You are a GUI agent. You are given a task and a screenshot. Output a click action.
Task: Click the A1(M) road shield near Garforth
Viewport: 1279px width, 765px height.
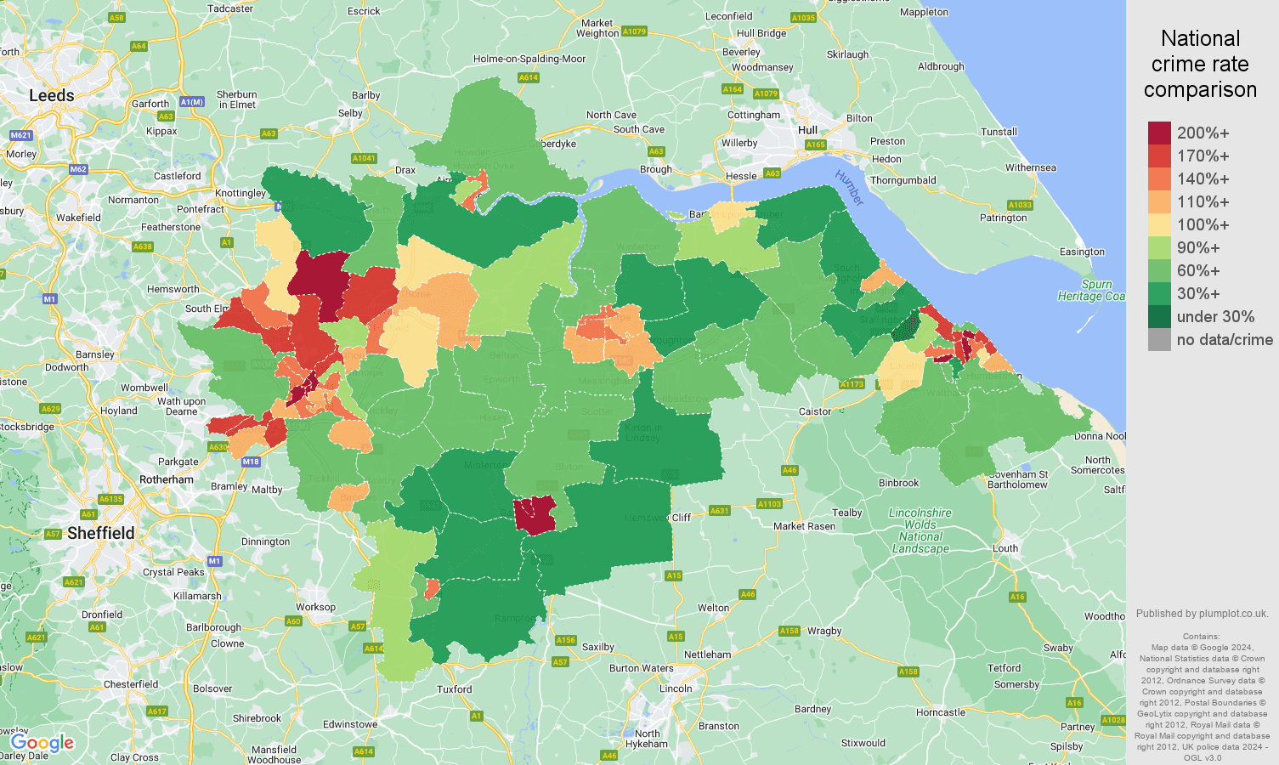[x=192, y=102]
